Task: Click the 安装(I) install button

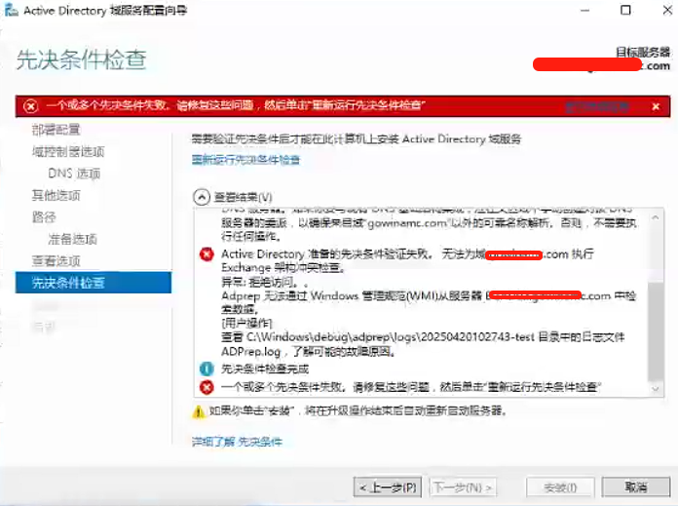Action: pos(560,487)
